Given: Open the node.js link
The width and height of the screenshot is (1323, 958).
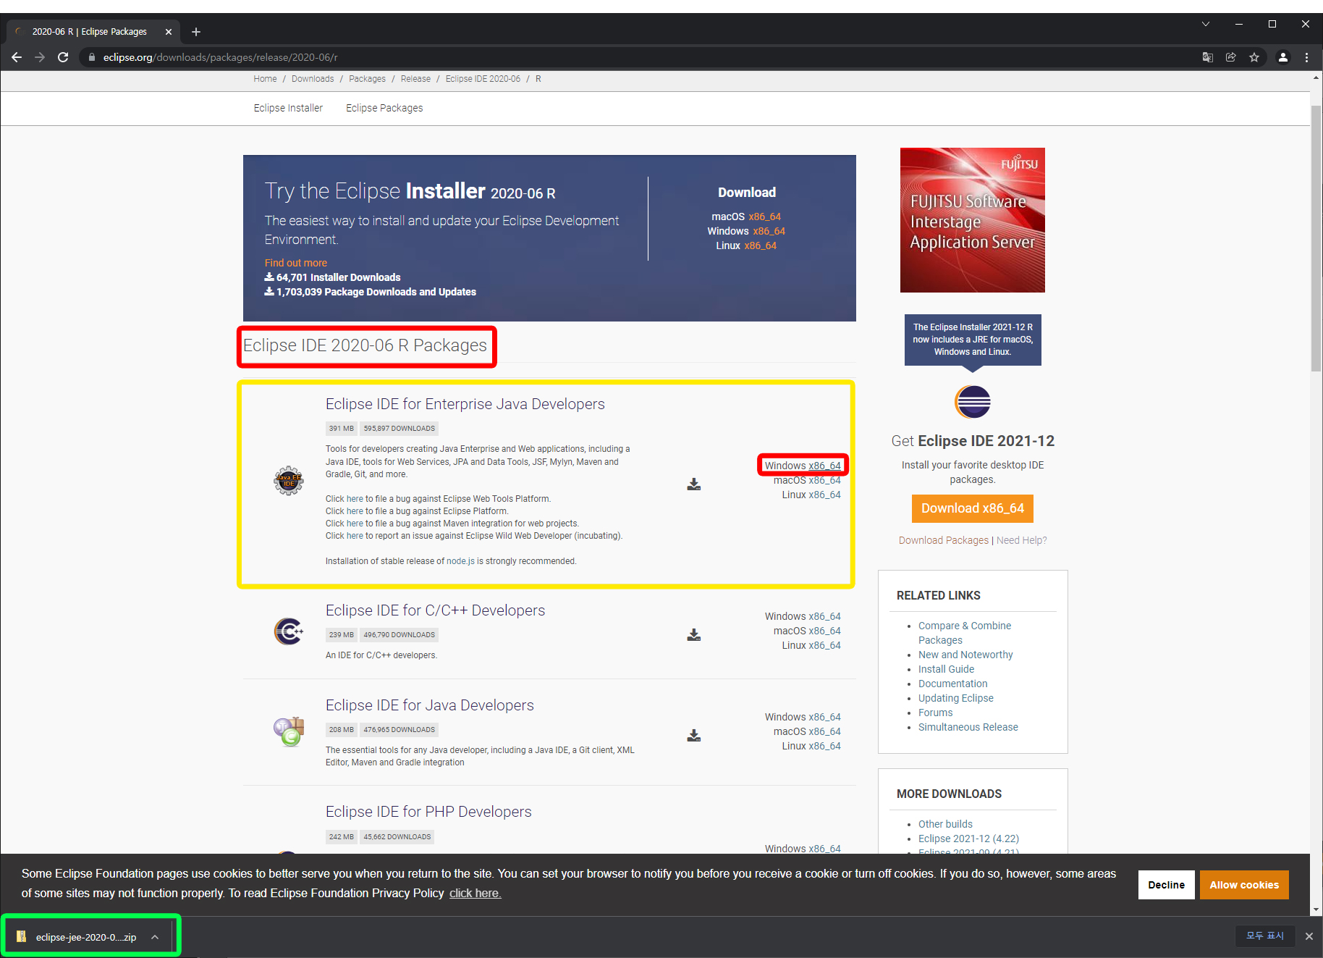Looking at the screenshot, I should [460, 561].
